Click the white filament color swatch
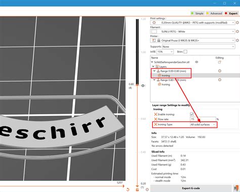 (x=154, y=31)
